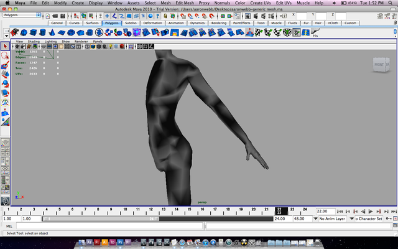Pick the Paint Selection tool
Image resolution: width=398 pixels, height=249 pixels.
[5, 65]
